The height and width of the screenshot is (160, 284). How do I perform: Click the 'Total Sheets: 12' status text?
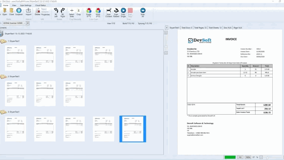pyautogui.click(x=215, y=28)
